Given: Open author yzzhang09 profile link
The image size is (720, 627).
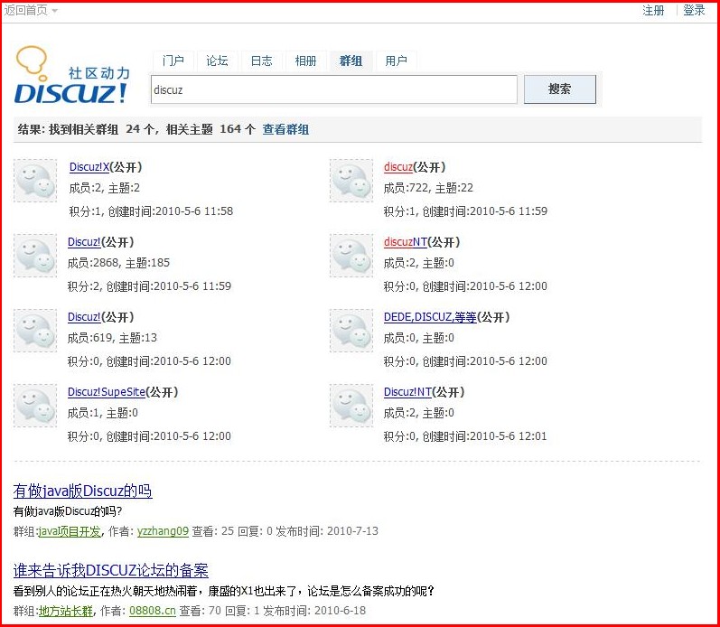Looking at the screenshot, I should [x=163, y=531].
